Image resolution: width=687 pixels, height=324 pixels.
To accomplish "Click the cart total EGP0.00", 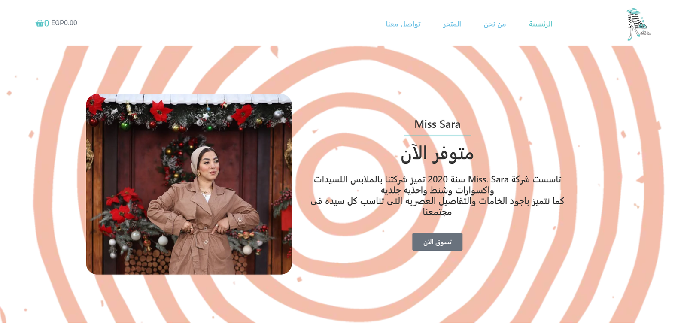I will click(64, 23).
